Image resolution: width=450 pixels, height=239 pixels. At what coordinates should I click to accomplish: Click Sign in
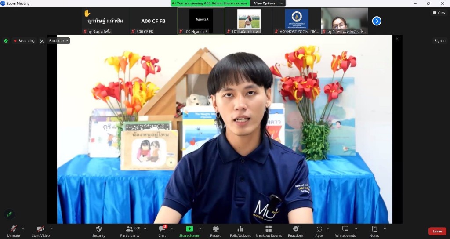pos(439,41)
